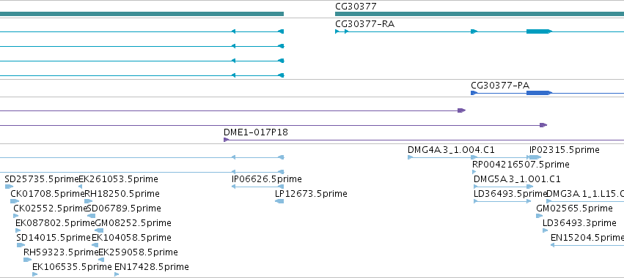Click the CK01708.5prime EST glyph

[15, 201]
